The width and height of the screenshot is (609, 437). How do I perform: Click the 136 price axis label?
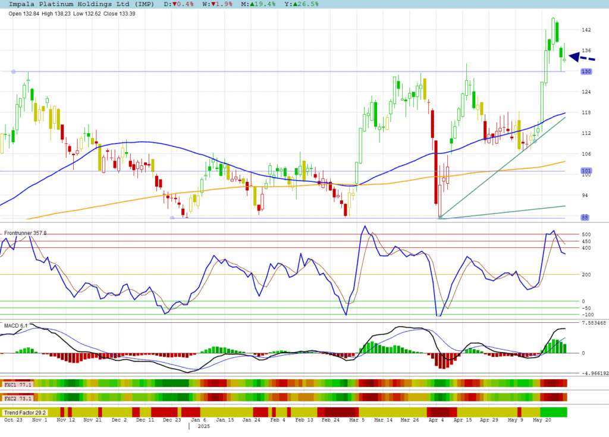click(586, 51)
